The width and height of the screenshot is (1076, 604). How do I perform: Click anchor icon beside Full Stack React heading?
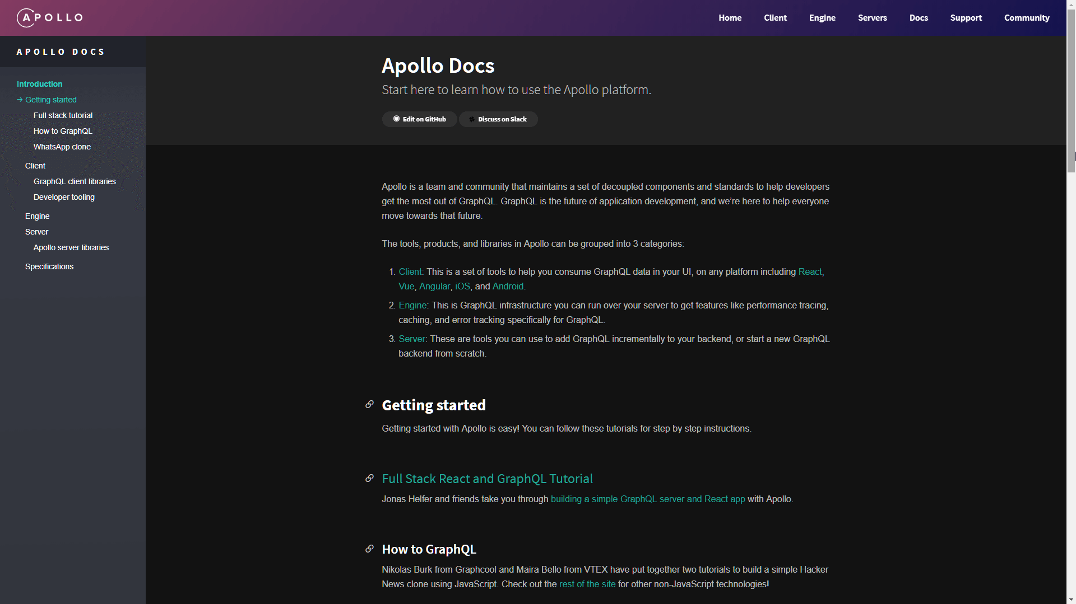point(369,478)
